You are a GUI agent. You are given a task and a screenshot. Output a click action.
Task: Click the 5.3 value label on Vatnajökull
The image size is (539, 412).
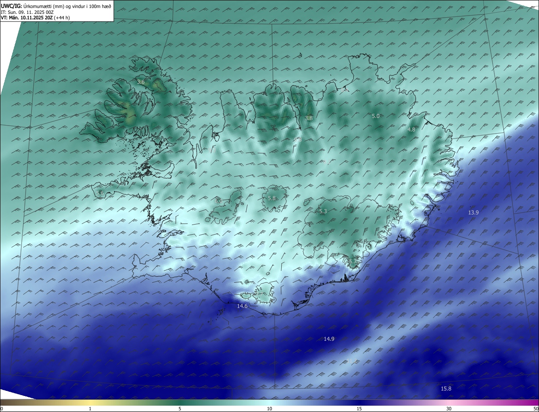click(x=323, y=211)
